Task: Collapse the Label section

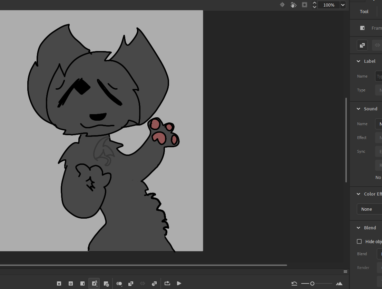Action: [x=358, y=61]
